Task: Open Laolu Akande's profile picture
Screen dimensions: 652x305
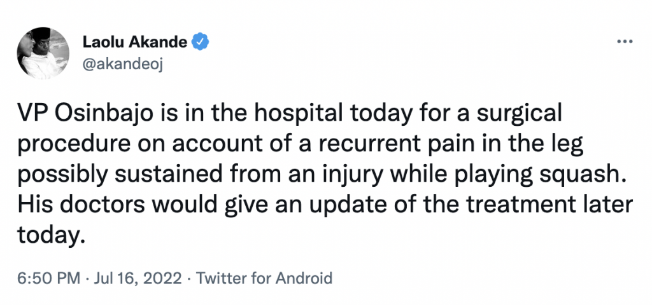Action: pyautogui.click(x=43, y=53)
